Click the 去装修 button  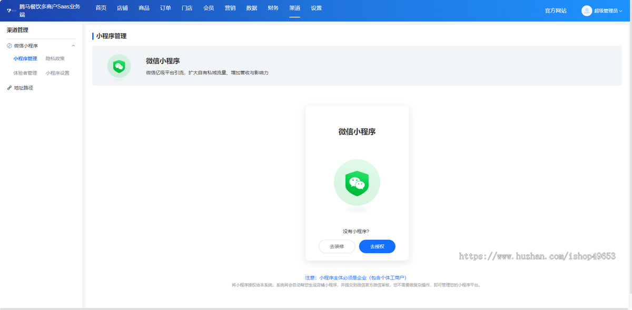click(x=337, y=246)
